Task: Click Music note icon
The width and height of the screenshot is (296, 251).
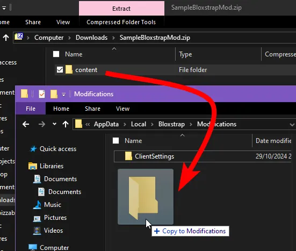Action: coord(37,205)
